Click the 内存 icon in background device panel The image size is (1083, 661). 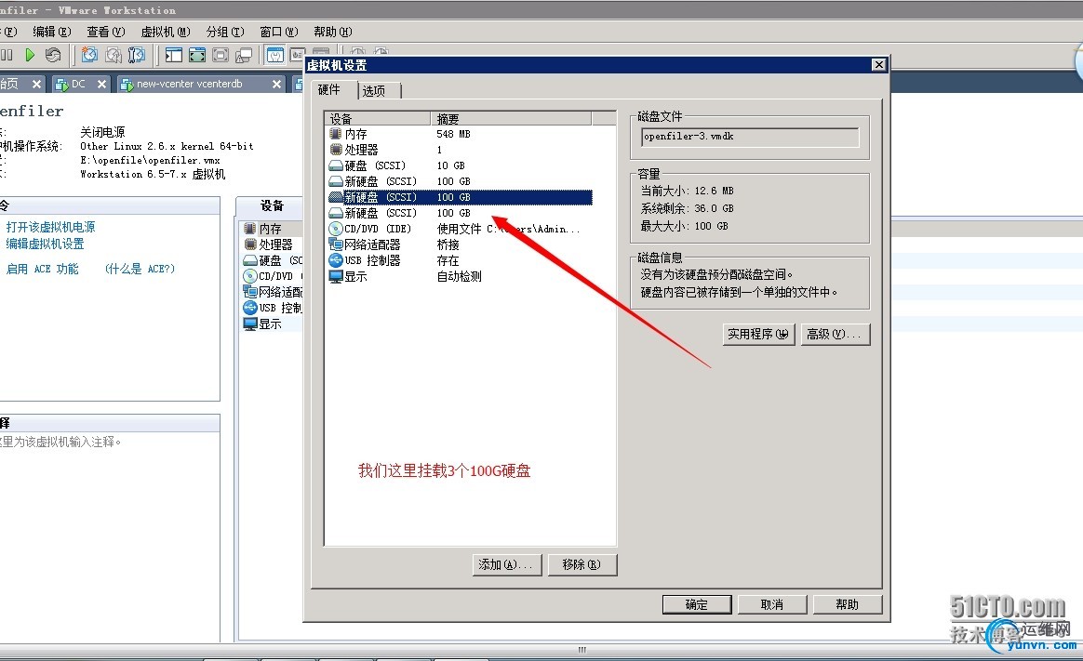coord(250,229)
